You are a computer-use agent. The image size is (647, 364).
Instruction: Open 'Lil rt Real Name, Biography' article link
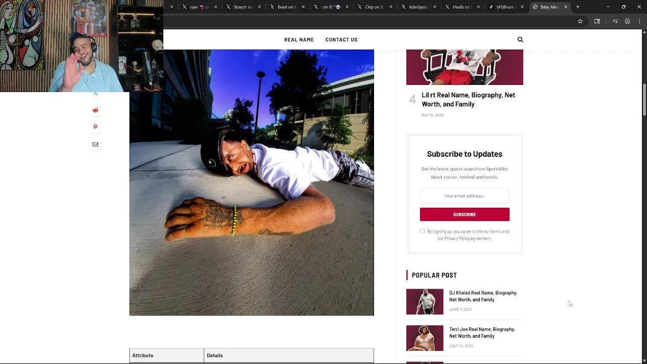click(x=468, y=100)
